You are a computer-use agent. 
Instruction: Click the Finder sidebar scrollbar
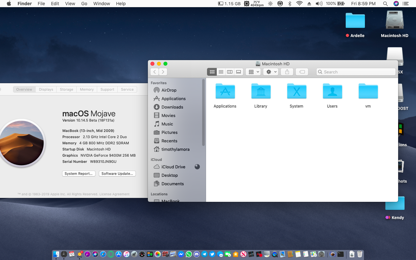[x=204, y=112]
